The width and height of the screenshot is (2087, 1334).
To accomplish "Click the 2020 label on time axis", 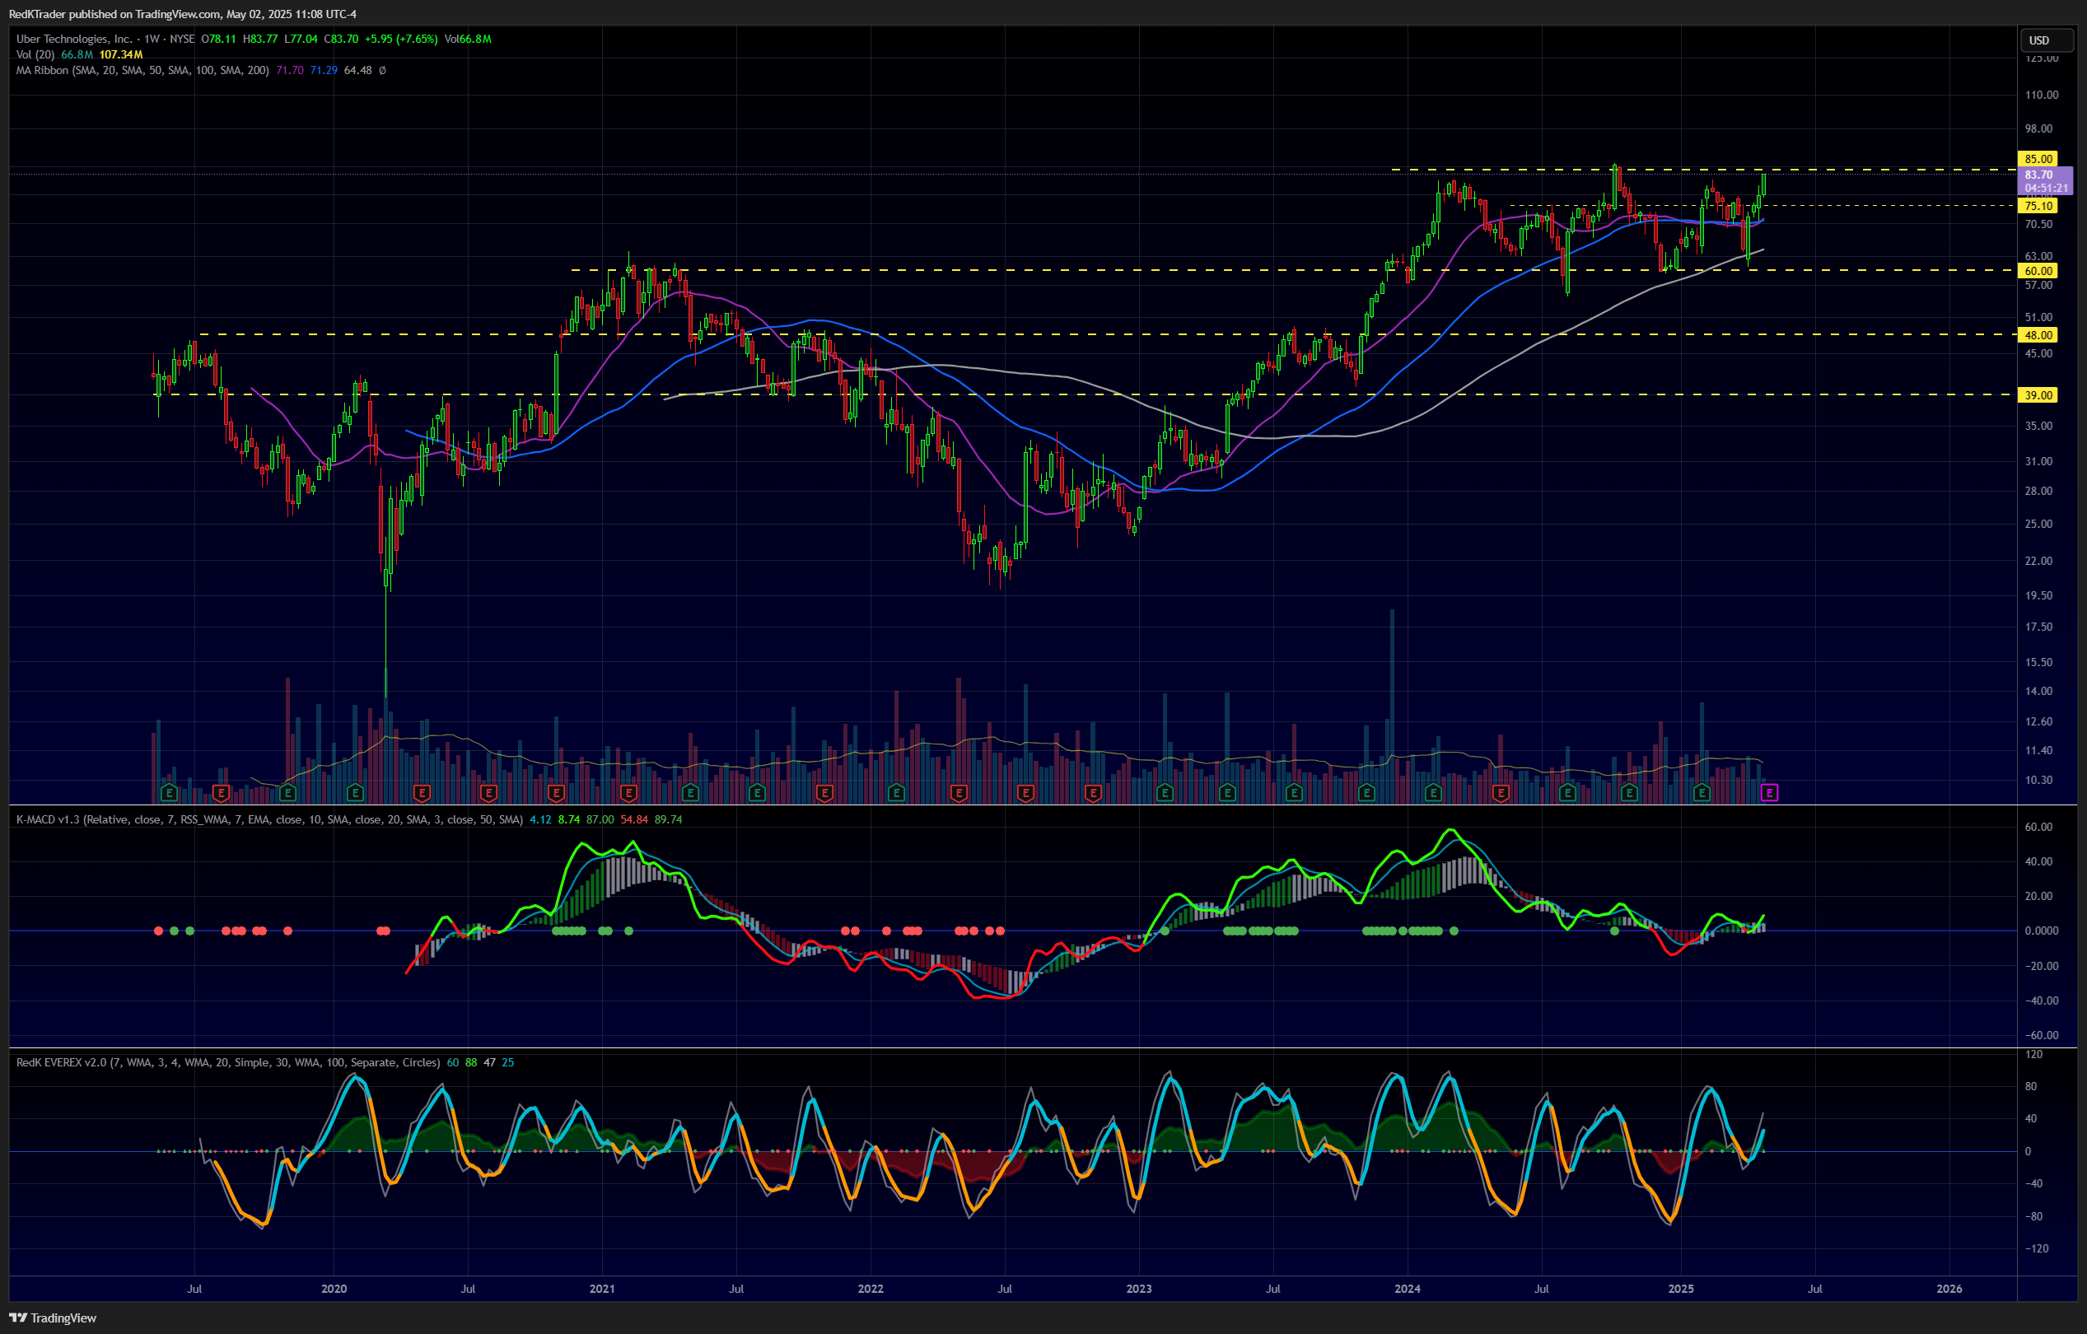I will [334, 1289].
